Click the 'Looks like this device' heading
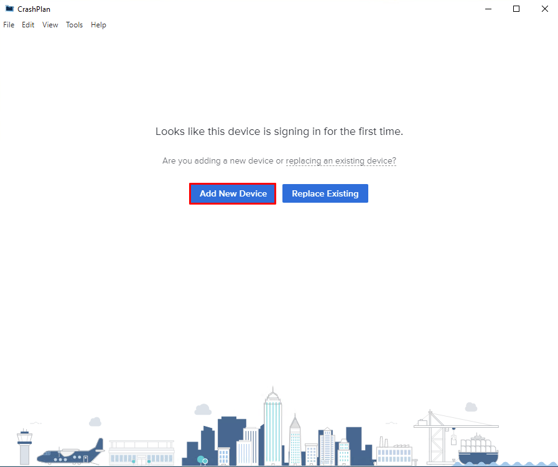The height and width of the screenshot is (467, 558). [x=279, y=131]
